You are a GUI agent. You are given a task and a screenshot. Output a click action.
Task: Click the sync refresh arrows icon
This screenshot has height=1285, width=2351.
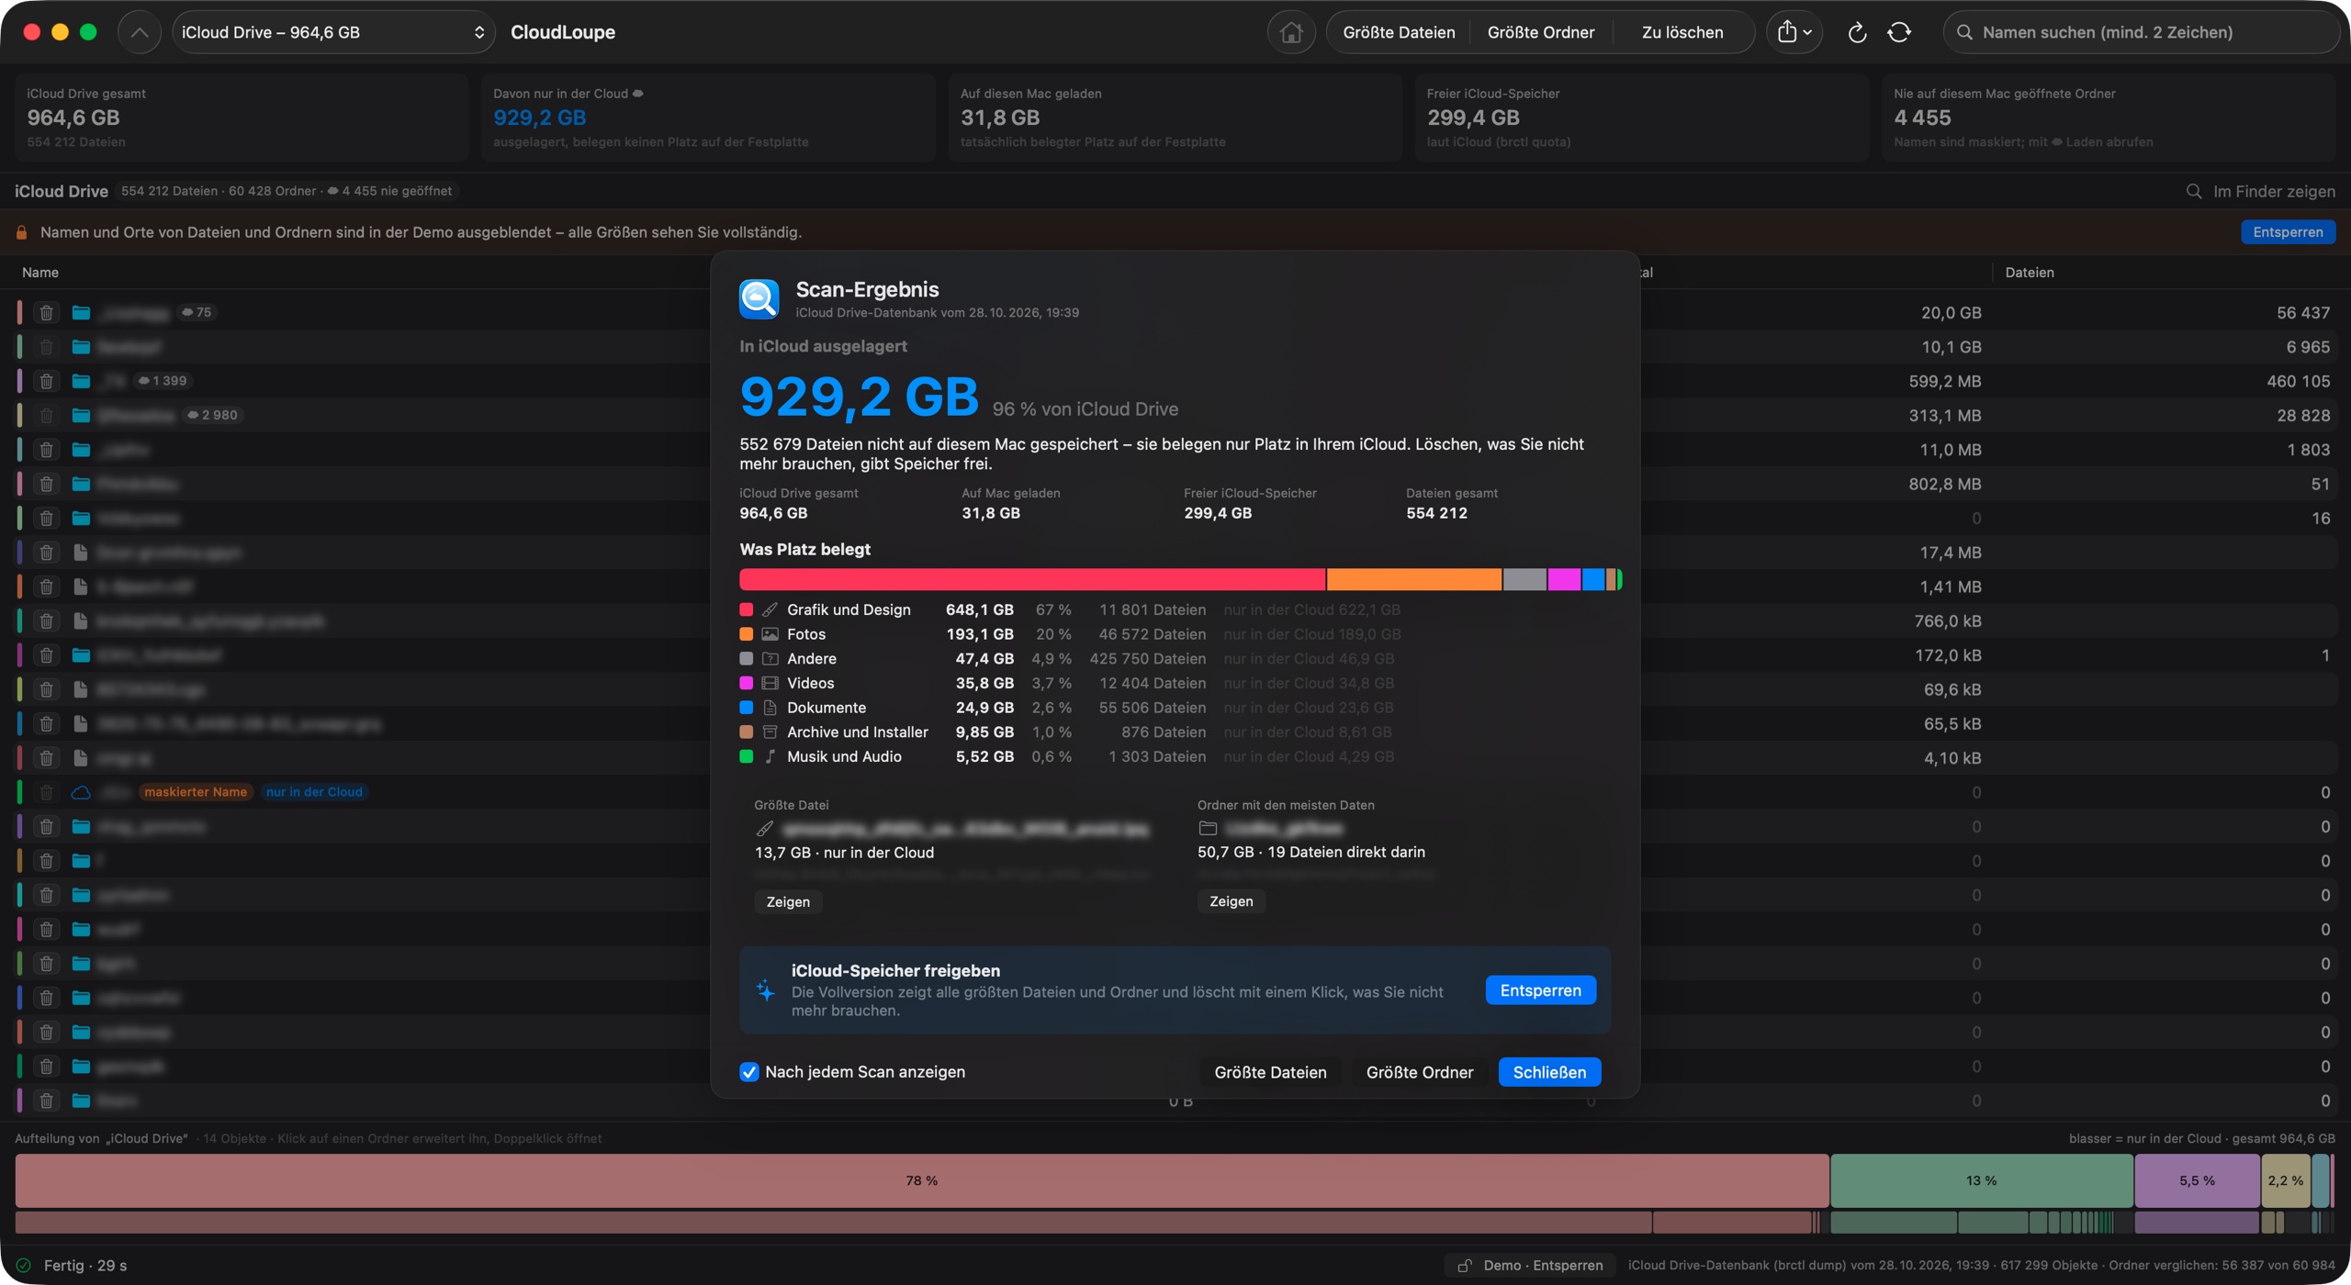[x=1899, y=32]
